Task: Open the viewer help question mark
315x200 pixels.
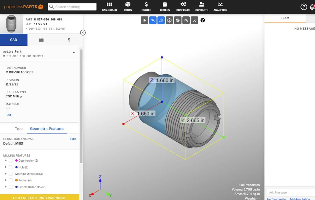Action: pyautogui.click(x=203, y=20)
